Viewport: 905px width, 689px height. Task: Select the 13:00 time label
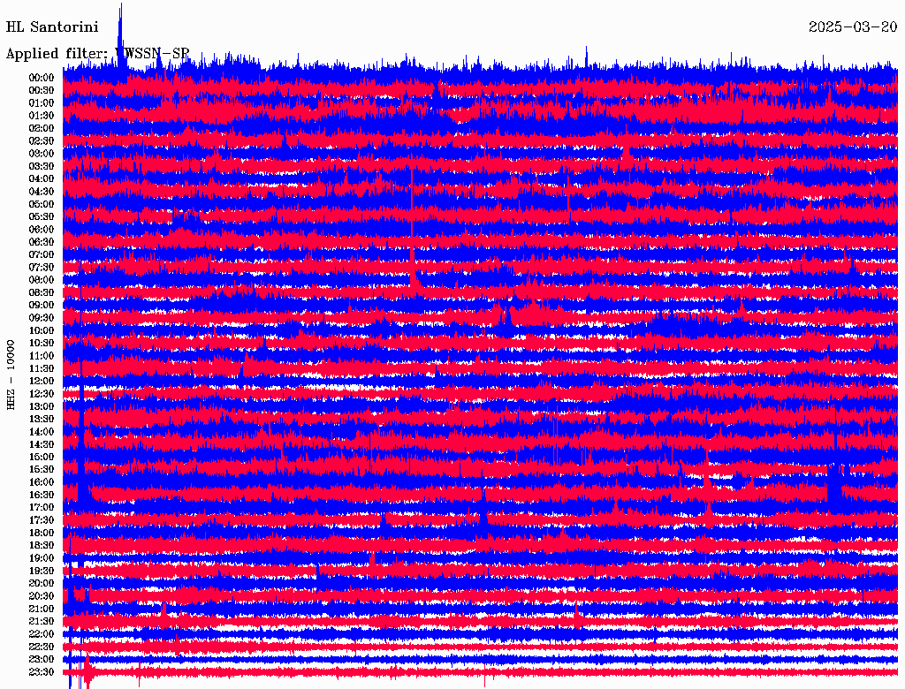click(42, 407)
